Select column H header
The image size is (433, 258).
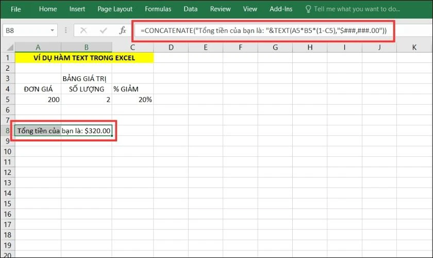coord(310,47)
